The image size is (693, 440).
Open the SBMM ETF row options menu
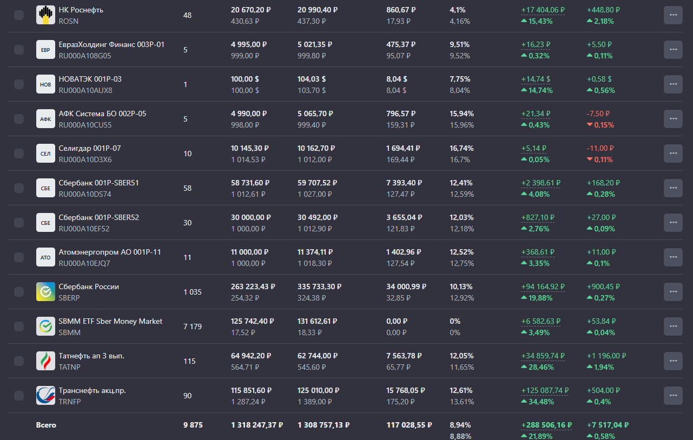(x=673, y=326)
